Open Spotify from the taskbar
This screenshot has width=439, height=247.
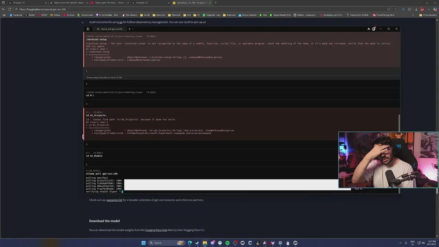coord(227,243)
